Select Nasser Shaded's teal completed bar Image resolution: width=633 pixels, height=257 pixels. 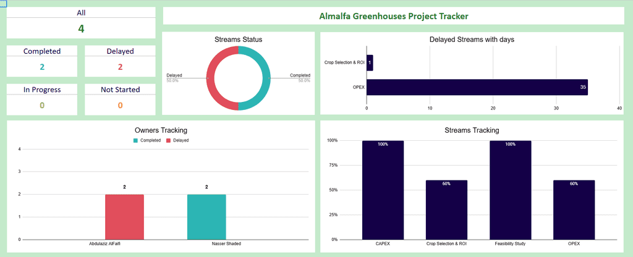tap(206, 217)
